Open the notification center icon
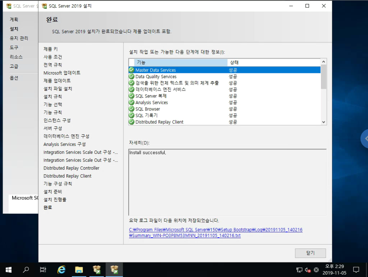Screen dimensions: 368x277 click(356, 270)
